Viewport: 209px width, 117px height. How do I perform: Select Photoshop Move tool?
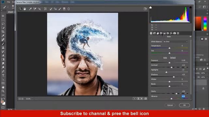click(3, 16)
